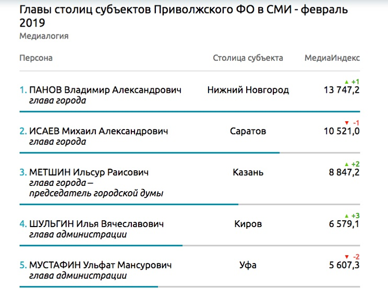Open ПАНОВ Владимир Александрович entry
This screenshot has height=289, width=388.
point(106,90)
